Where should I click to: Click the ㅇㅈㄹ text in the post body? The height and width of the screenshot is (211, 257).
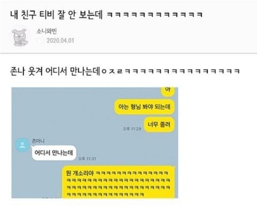[x=112, y=71]
